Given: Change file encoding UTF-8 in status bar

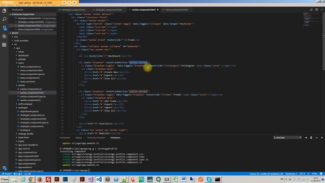Looking at the screenshot, I should tap(302, 174).
